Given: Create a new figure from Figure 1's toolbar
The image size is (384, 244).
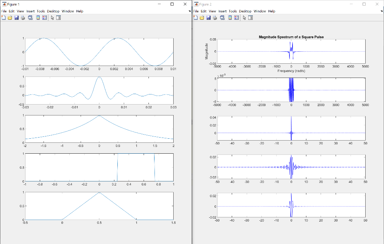Looking at the screenshot, I should click(4, 18).
